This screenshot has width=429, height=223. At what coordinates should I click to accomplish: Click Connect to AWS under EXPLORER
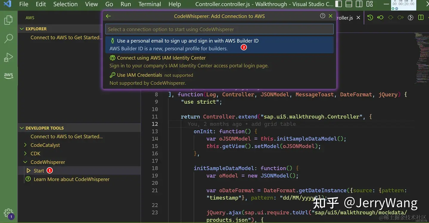(66, 38)
